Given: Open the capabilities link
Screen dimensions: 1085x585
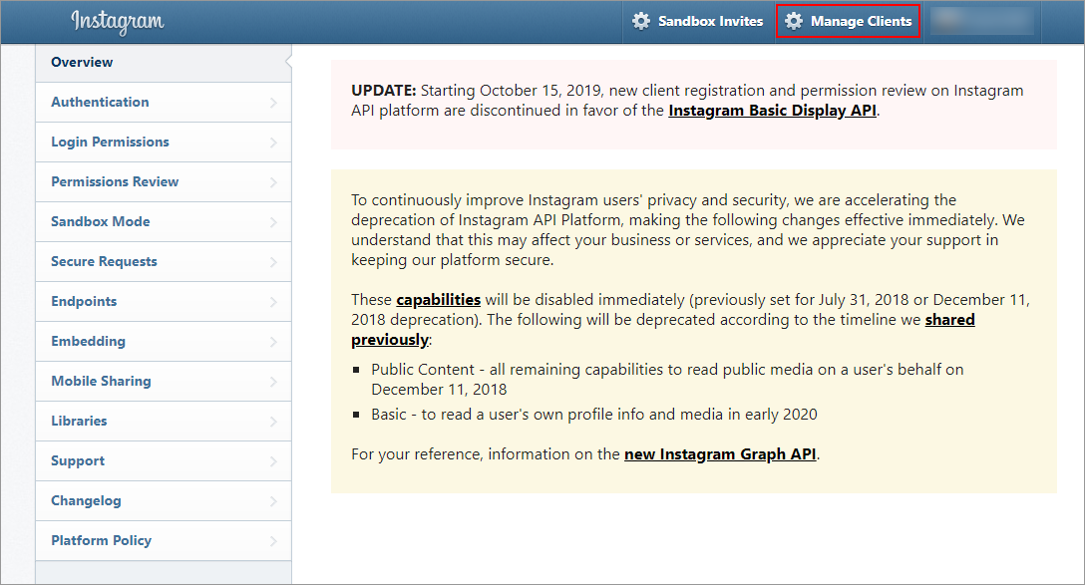Looking at the screenshot, I should pyautogui.click(x=438, y=300).
